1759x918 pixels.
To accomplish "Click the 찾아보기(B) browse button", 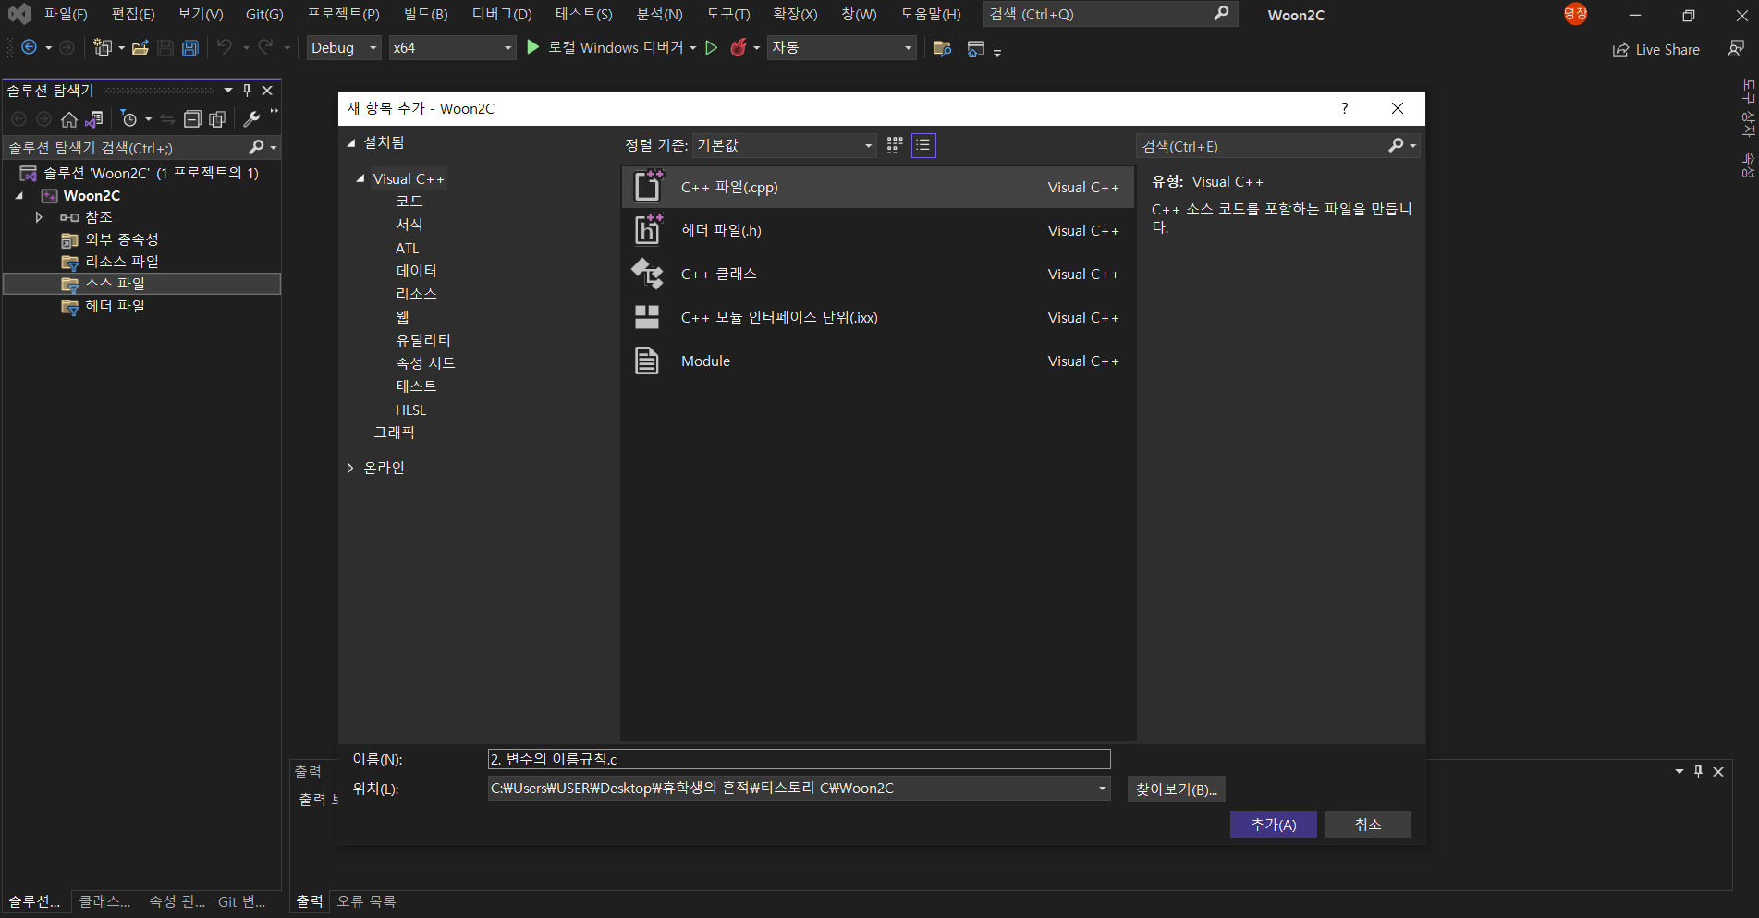I will click(x=1176, y=789).
